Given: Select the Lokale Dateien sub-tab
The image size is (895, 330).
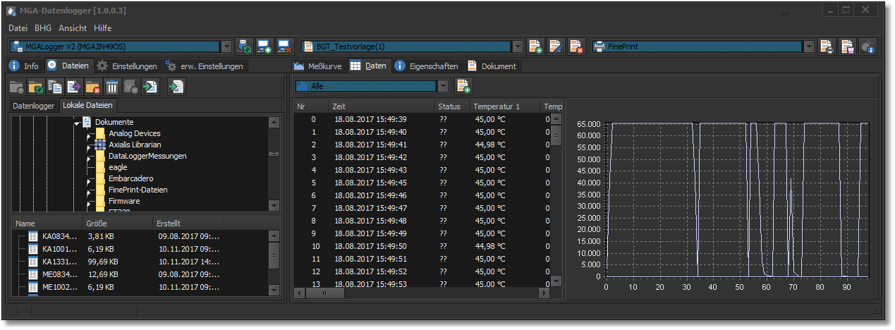Looking at the screenshot, I should tap(87, 106).
